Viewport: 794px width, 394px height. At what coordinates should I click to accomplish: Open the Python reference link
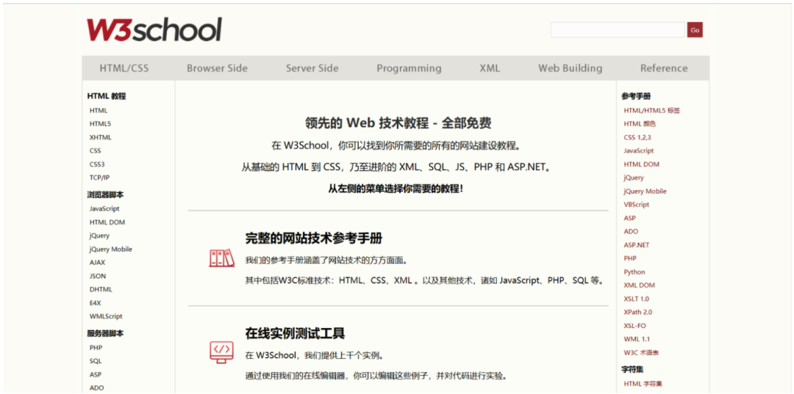tap(634, 271)
